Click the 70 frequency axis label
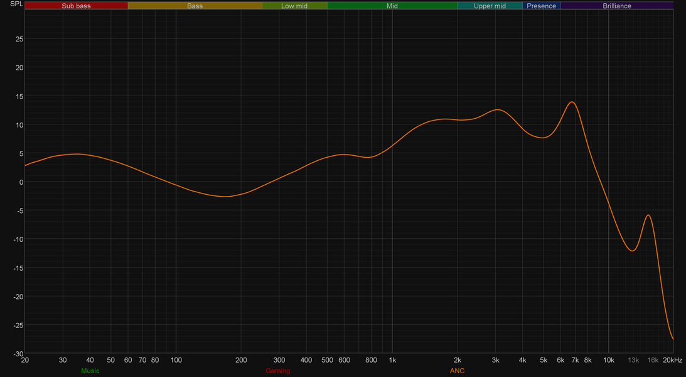Screen dimensions: 686x377 click(x=142, y=361)
